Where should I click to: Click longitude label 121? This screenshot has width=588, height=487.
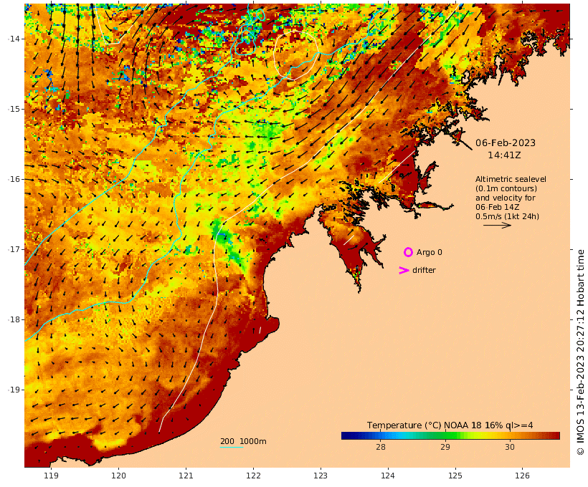point(186,476)
